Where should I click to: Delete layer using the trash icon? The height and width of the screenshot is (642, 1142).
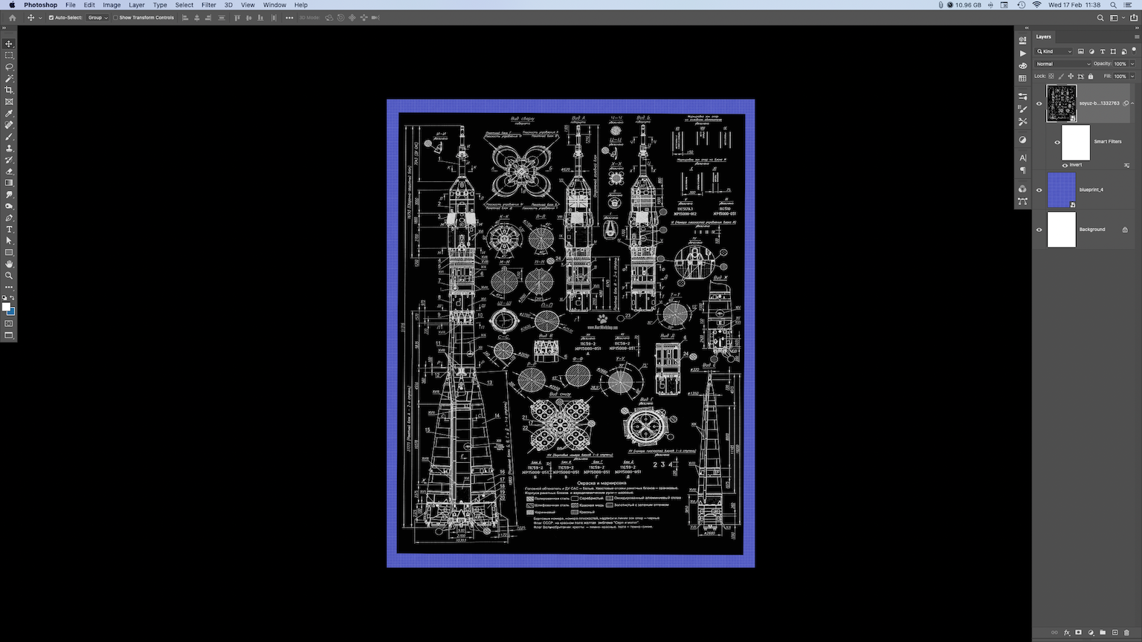pos(1127,632)
